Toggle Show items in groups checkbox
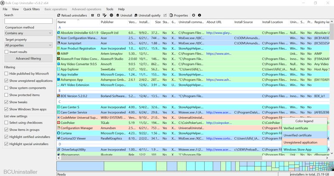The image size is (334, 176). (x=6, y=130)
